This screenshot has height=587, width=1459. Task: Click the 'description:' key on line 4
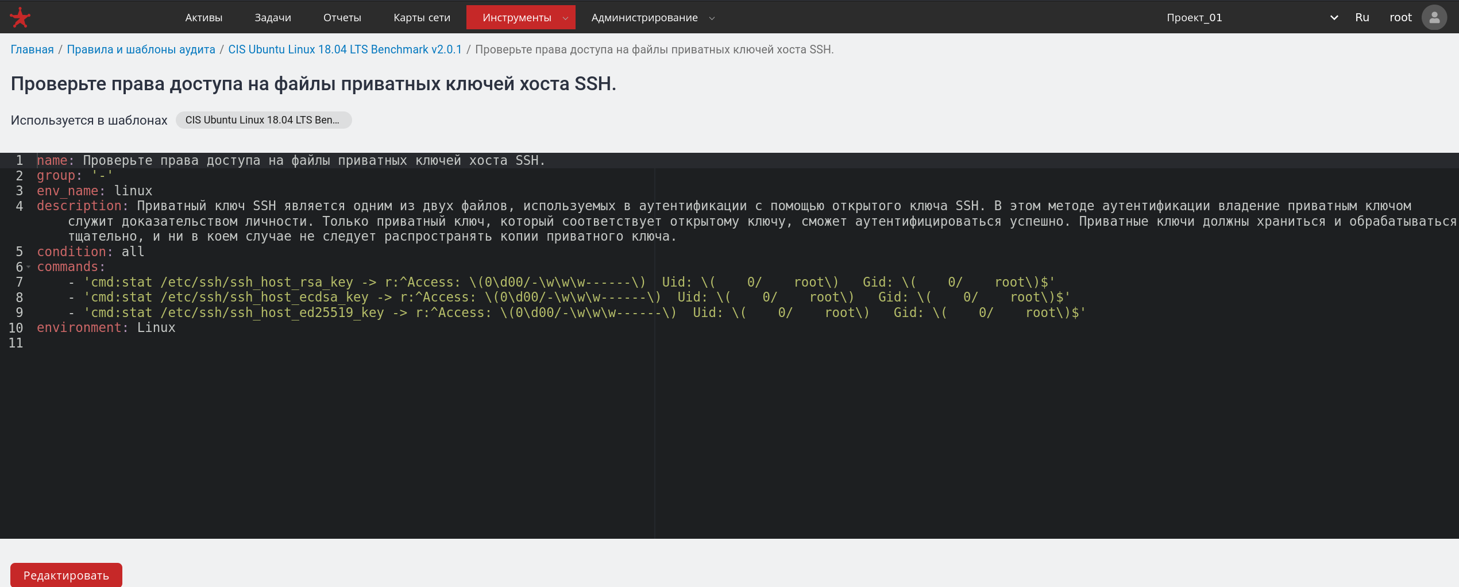[83, 206]
